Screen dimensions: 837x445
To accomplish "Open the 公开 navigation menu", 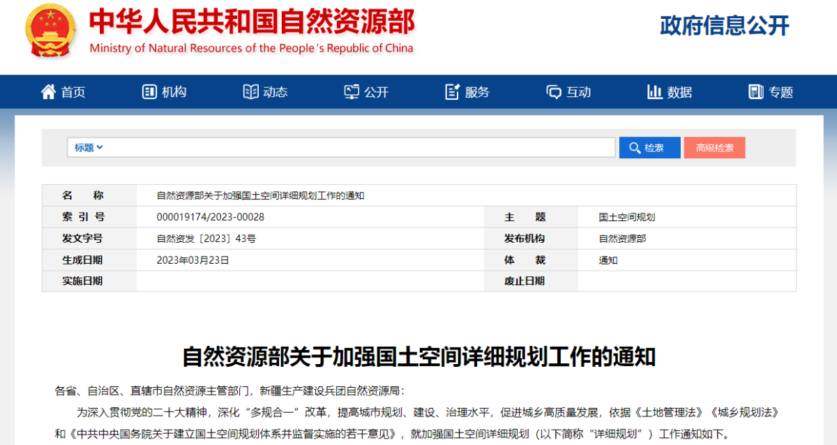I will tap(368, 91).
